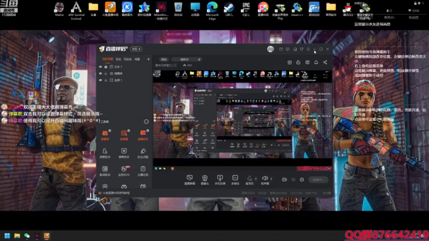Open the Steam desktop shortcut
The image size is (429, 241).
point(229,9)
